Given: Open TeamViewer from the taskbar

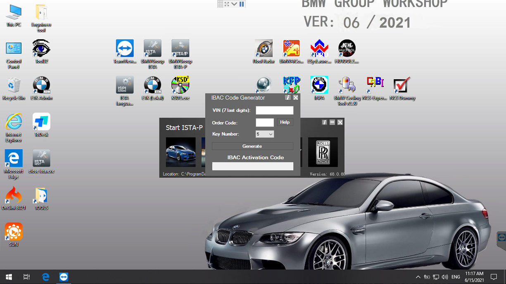Looking at the screenshot, I should 63,277.
